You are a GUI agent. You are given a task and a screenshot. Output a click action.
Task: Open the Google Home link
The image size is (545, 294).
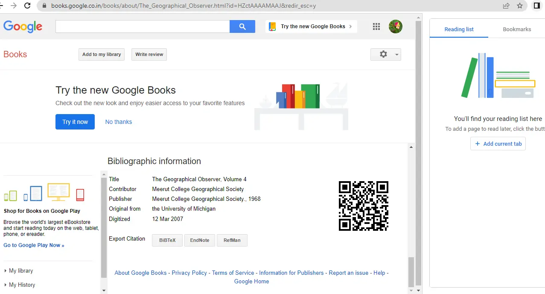click(x=252, y=282)
